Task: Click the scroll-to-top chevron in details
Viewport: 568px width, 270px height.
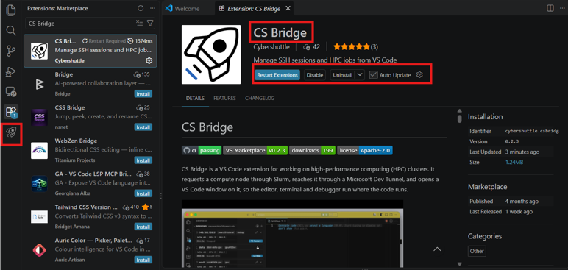Action: click(x=437, y=249)
